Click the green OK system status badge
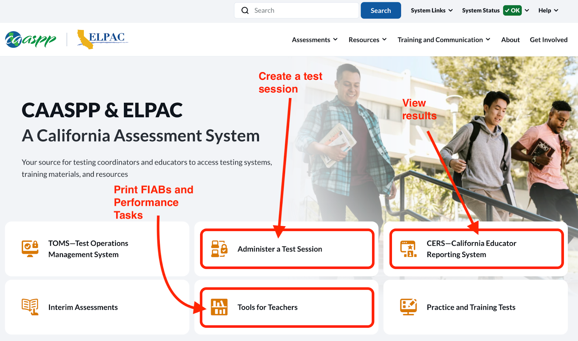The image size is (578, 341). click(x=512, y=10)
